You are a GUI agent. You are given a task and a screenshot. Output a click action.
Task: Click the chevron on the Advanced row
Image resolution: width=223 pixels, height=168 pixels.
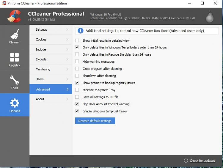click(67, 89)
